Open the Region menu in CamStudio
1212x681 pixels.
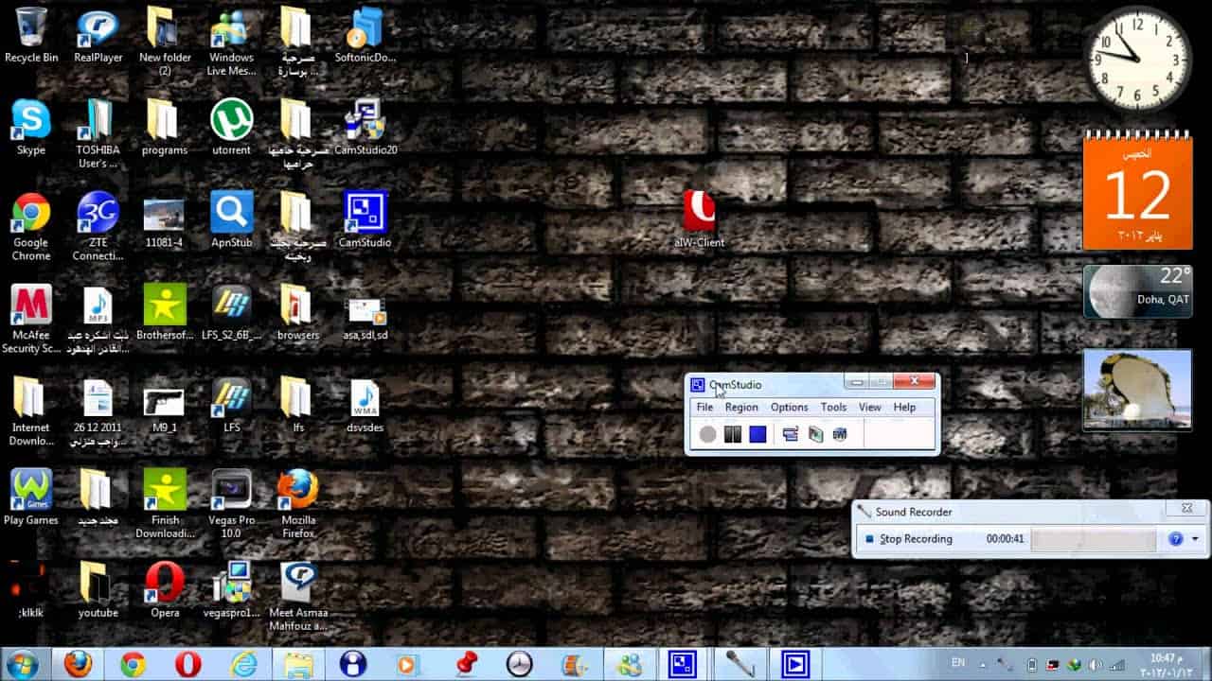tap(741, 407)
